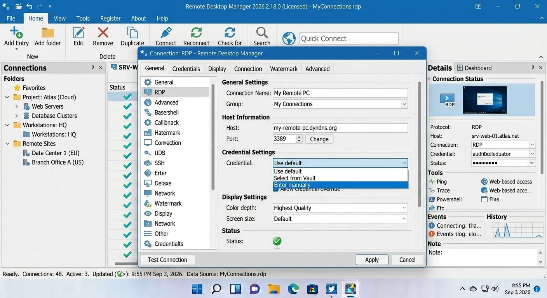Click the Add Entry icon
This screenshot has height=298, width=547.
pos(16,32)
